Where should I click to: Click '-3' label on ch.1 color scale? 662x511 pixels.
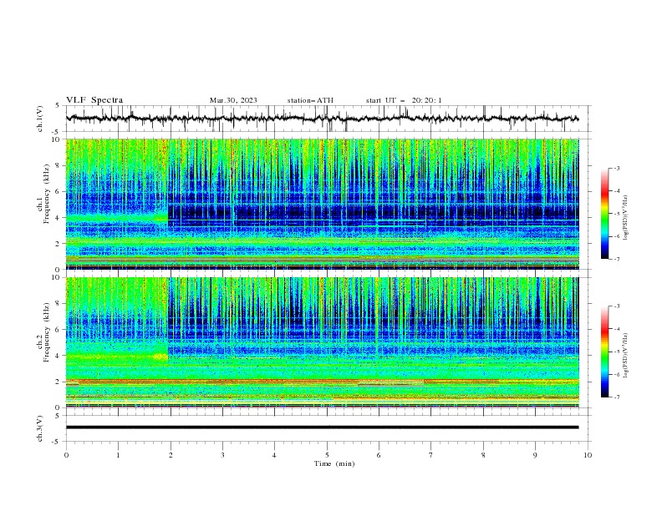pyautogui.click(x=617, y=168)
